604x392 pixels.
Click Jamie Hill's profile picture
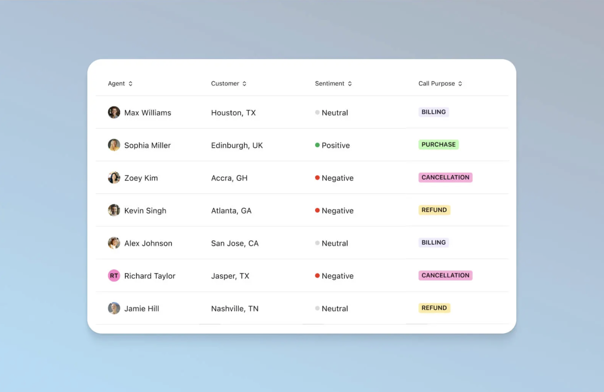tap(114, 308)
